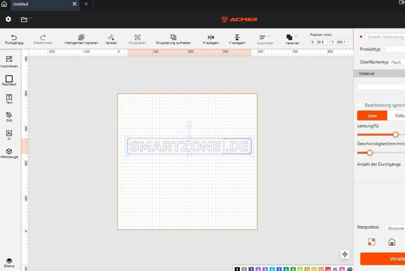Select dark purple layer color 3
The image size is (405, 271).
[x=251, y=269]
